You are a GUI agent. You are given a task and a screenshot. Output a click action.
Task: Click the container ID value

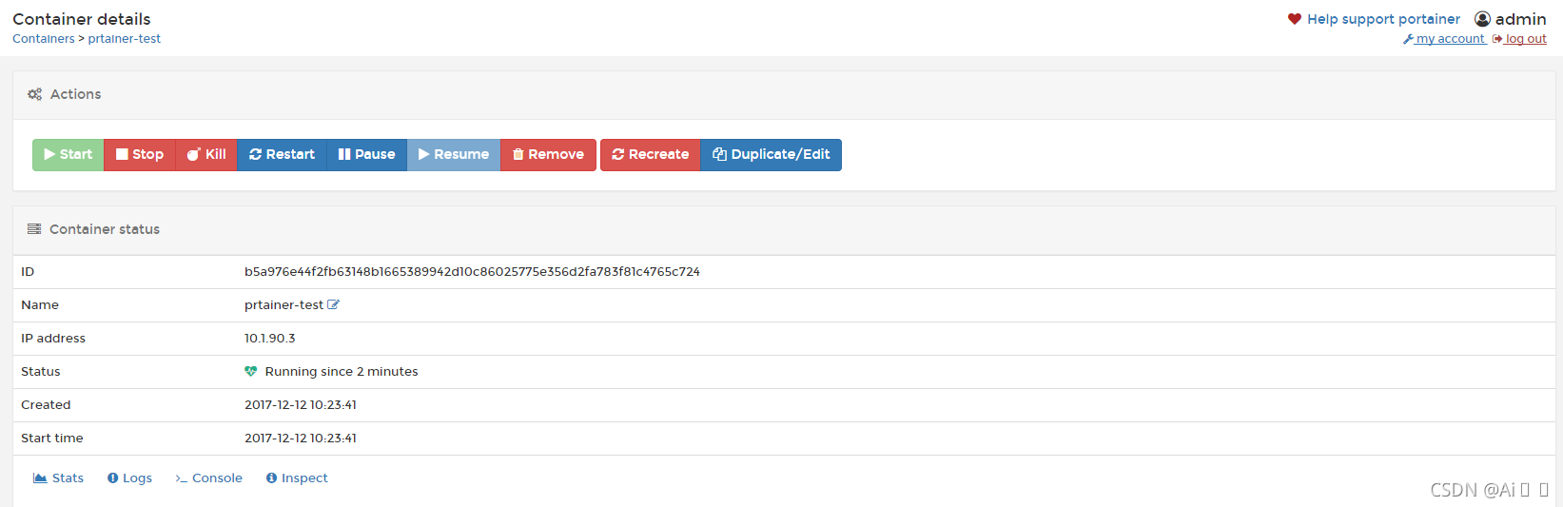472,272
